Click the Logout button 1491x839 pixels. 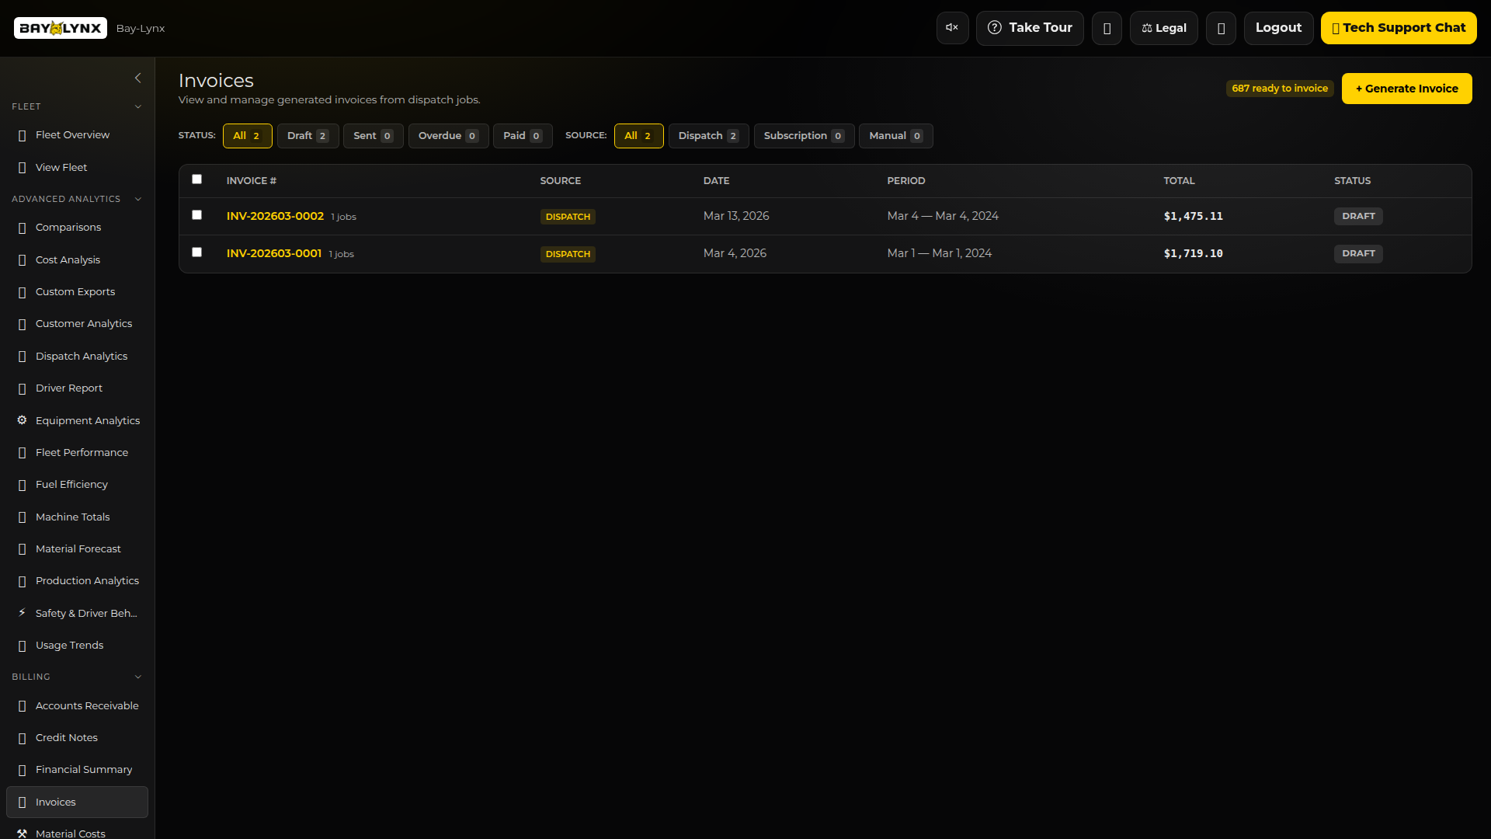(1278, 28)
